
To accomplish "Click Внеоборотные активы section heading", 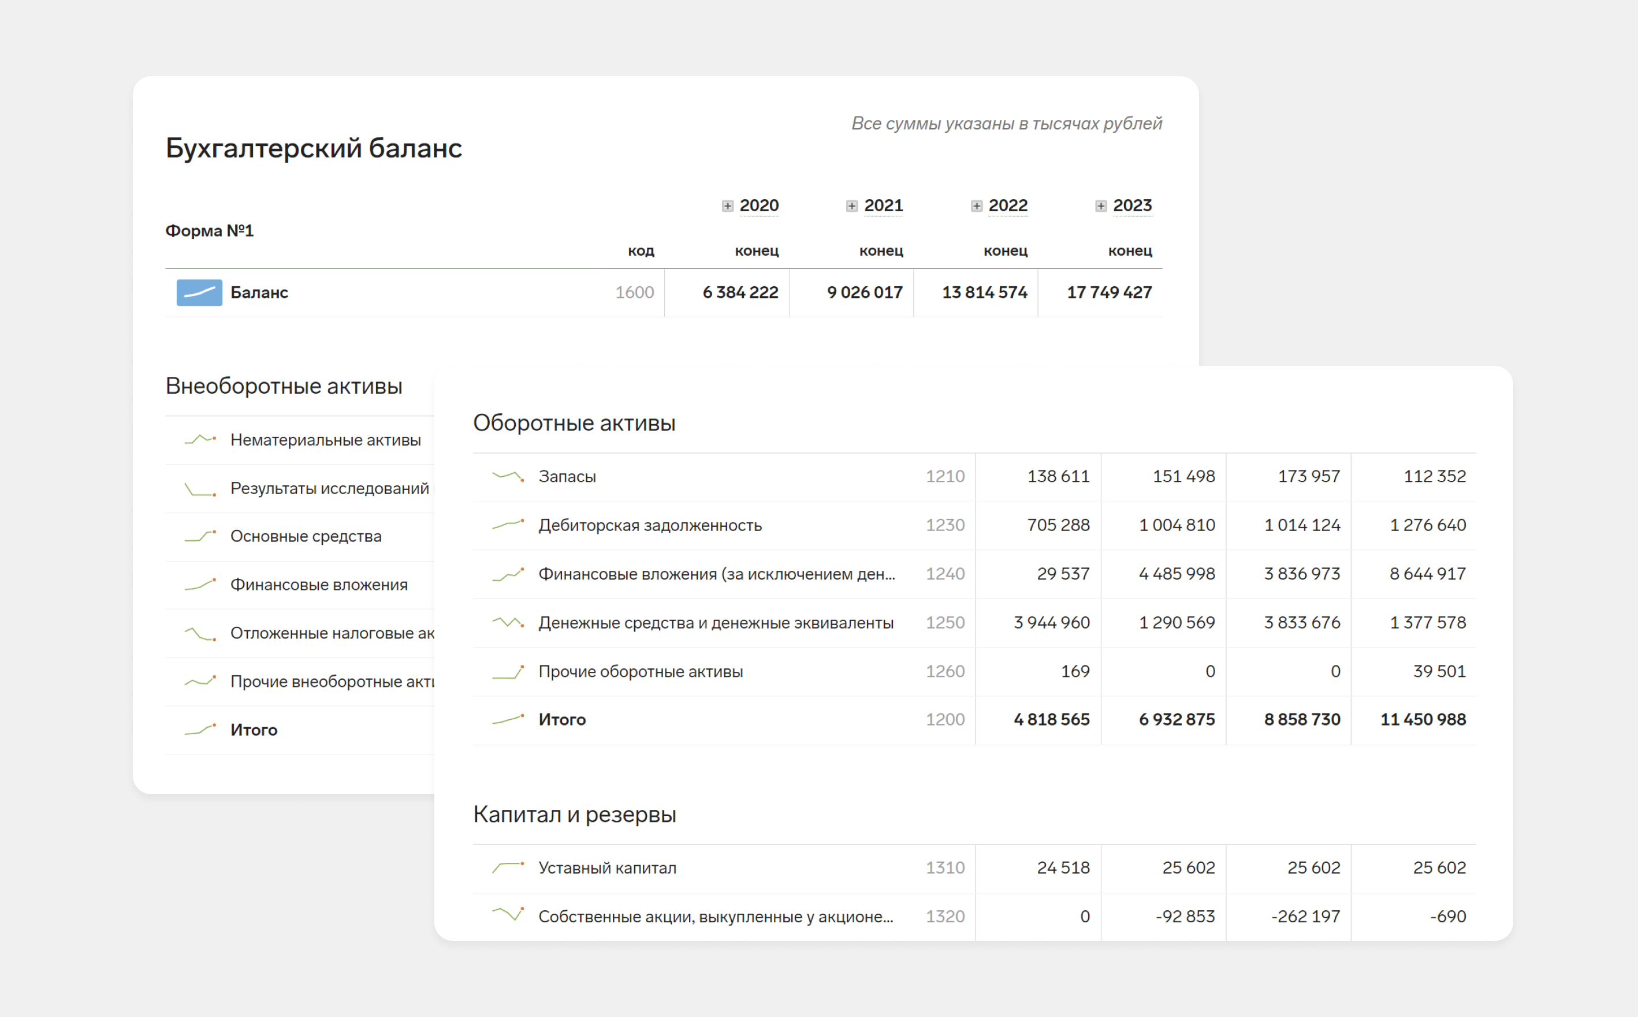I will click(284, 386).
